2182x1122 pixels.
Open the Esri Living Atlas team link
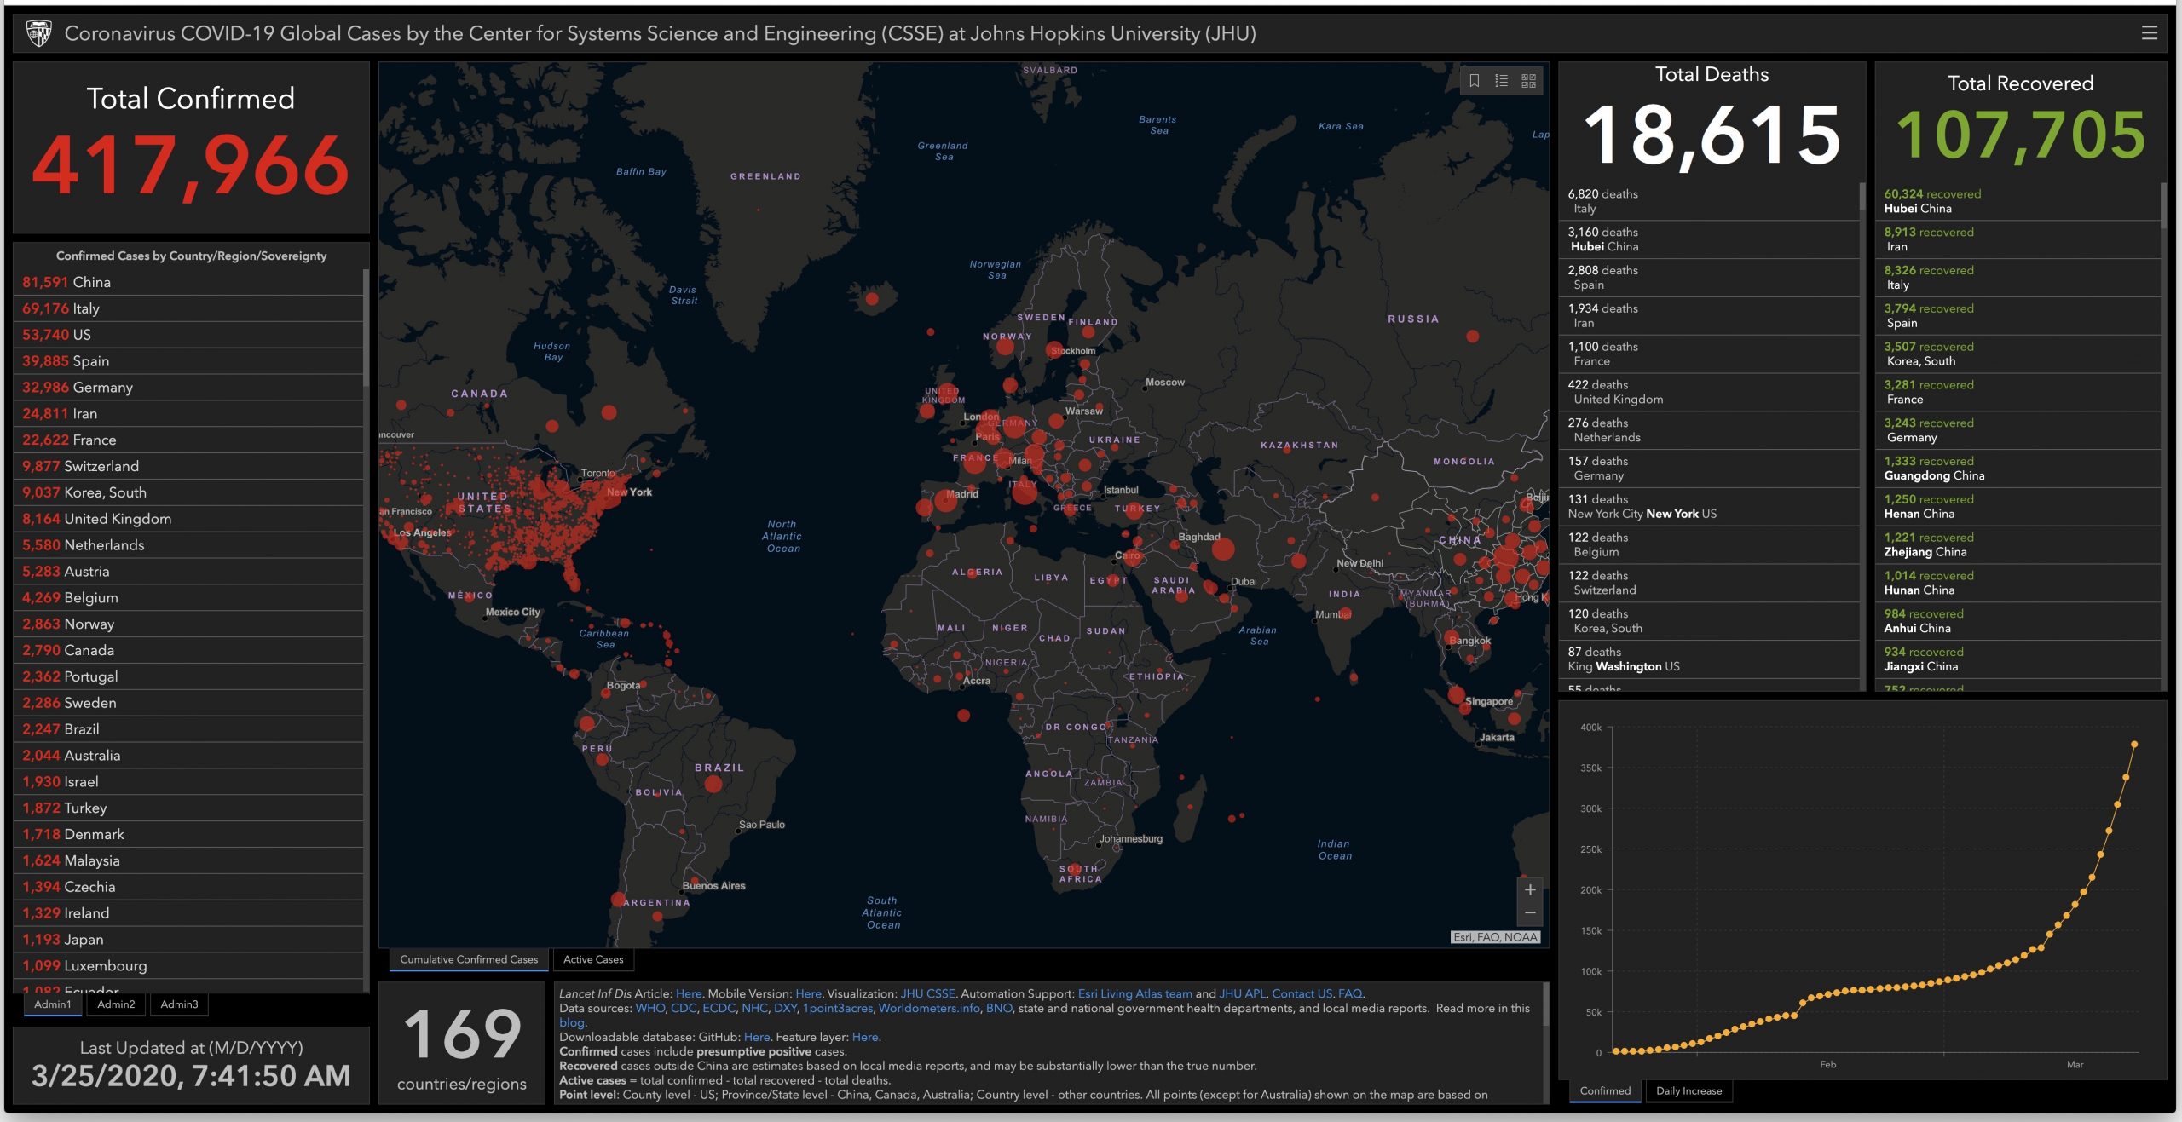[x=1134, y=993]
